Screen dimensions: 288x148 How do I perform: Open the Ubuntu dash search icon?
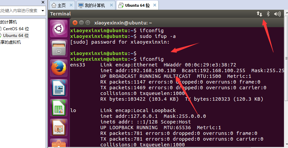[59, 29]
